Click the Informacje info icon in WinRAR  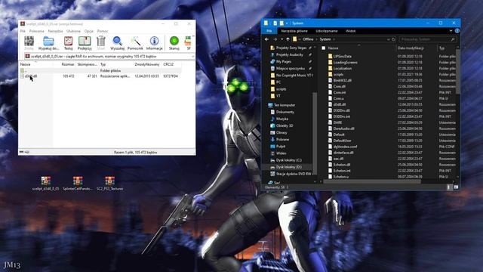[x=154, y=43]
